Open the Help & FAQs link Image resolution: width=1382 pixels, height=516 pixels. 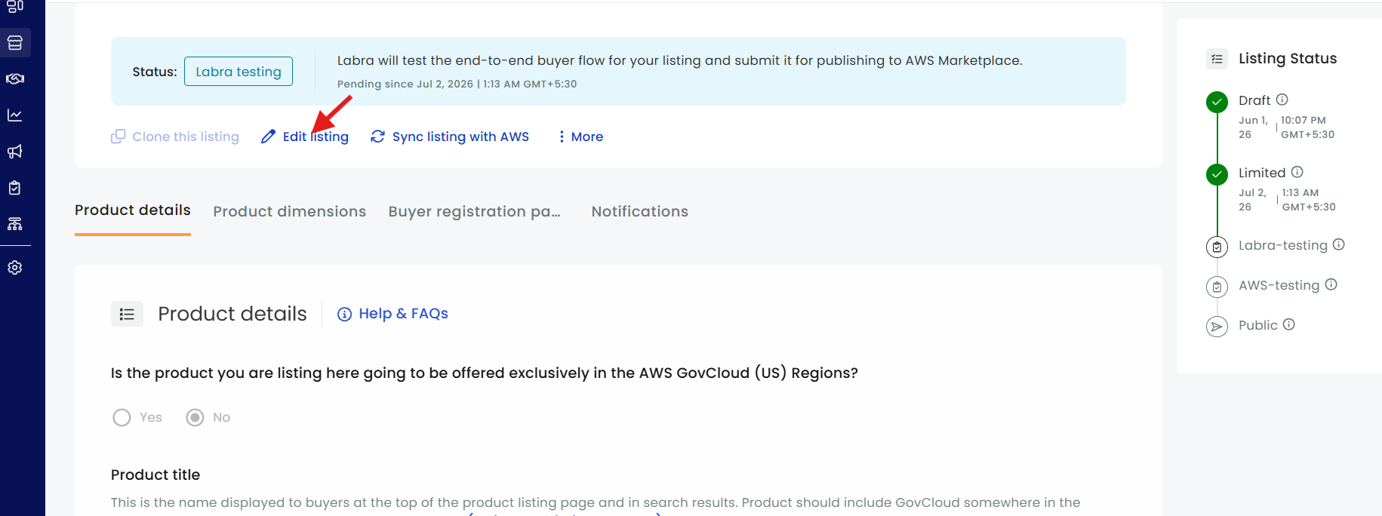click(x=403, y=314)
